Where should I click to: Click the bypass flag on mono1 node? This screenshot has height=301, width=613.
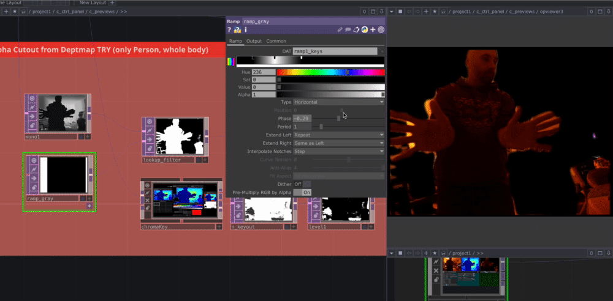(x=32, y=107)
